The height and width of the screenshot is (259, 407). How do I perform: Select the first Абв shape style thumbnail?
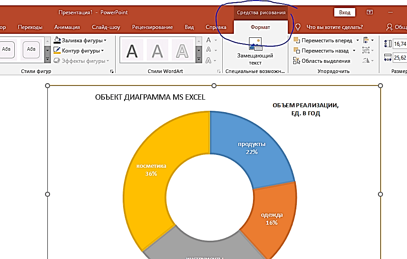[7, 49]
